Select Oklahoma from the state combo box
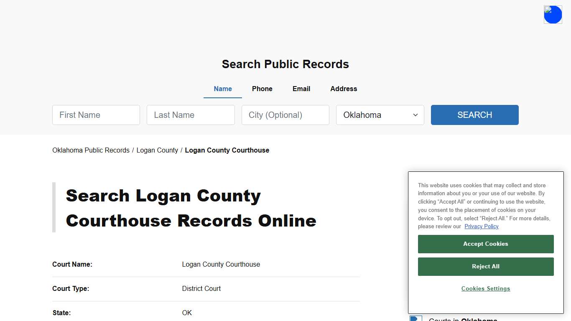This screenshot has height=321, width=571. coord(380,115)
